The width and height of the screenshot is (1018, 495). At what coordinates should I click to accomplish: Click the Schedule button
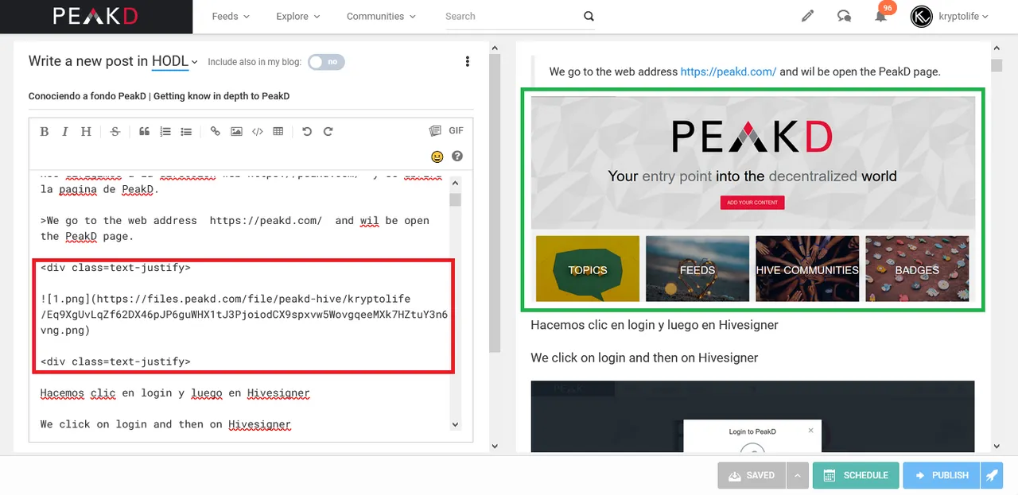856,475
